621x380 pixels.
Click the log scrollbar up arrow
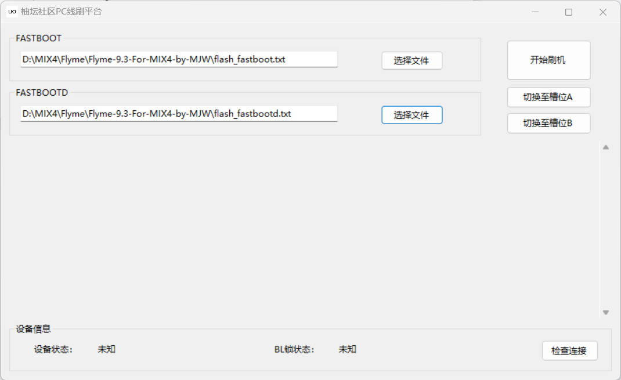(x=605, y=147)
